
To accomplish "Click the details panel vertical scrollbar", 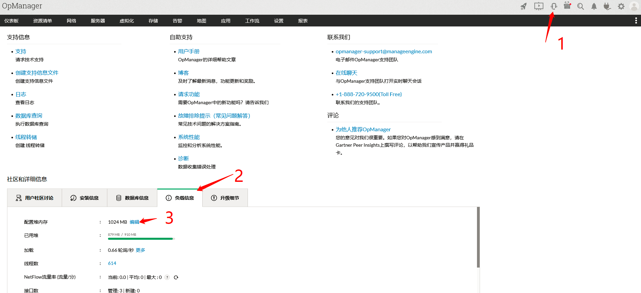I will 478,237.
